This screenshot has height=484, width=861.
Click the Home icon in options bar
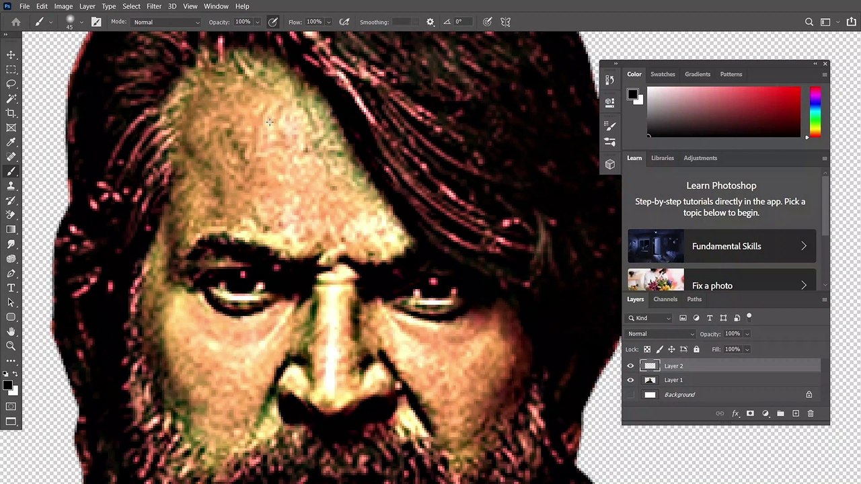[16, 22]
